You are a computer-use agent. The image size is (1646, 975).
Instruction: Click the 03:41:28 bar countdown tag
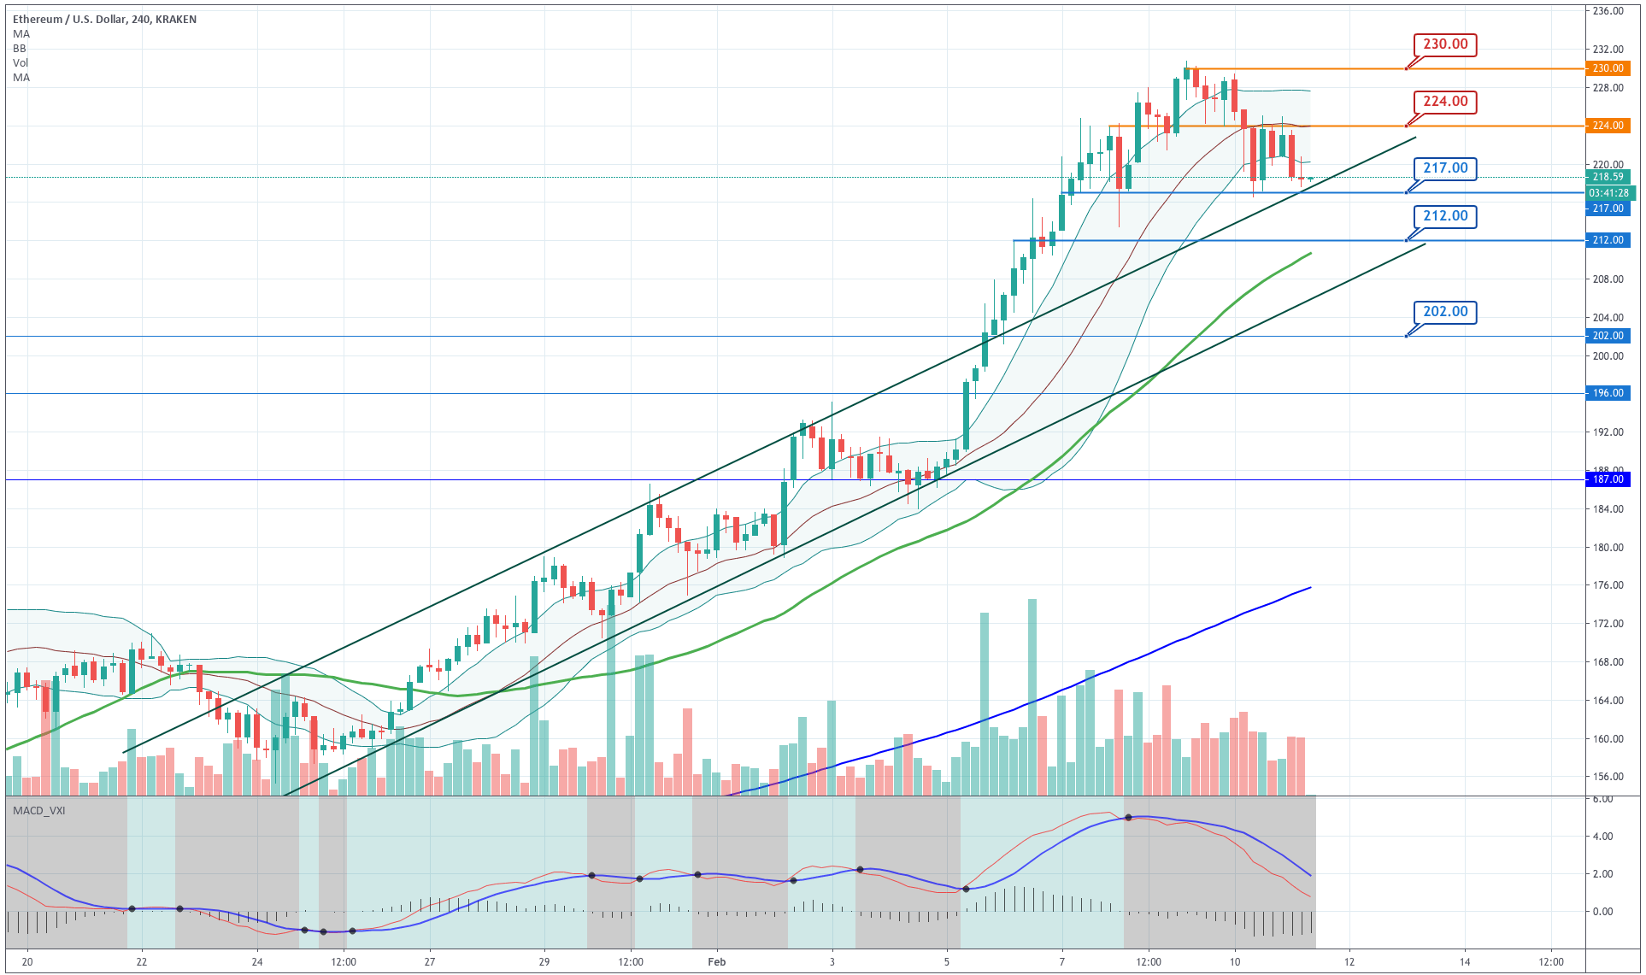(x=1608, y=193)
